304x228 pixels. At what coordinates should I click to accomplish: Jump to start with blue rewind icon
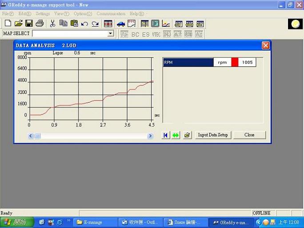(166, 135)
